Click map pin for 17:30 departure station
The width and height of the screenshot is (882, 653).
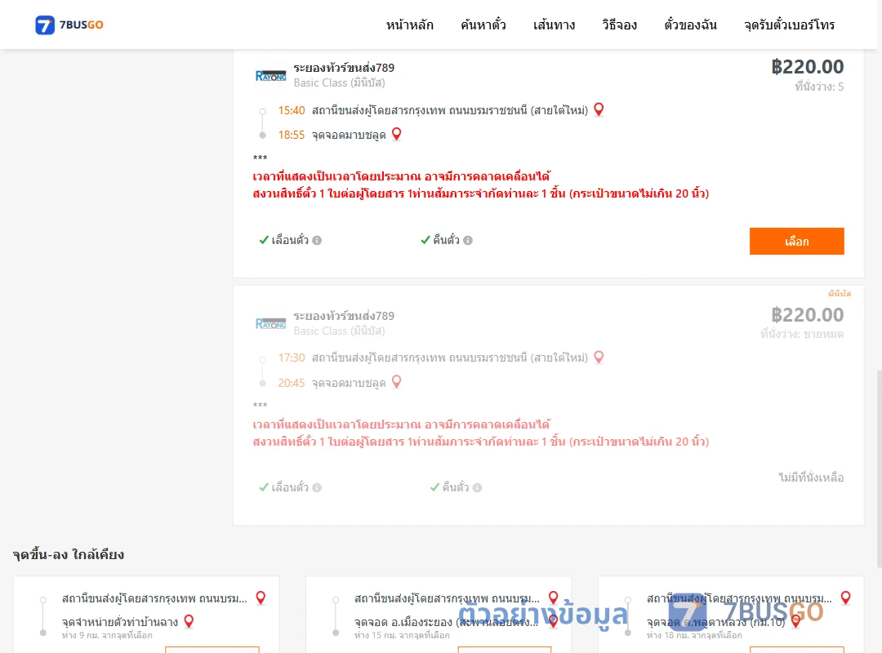pos(599,358)
